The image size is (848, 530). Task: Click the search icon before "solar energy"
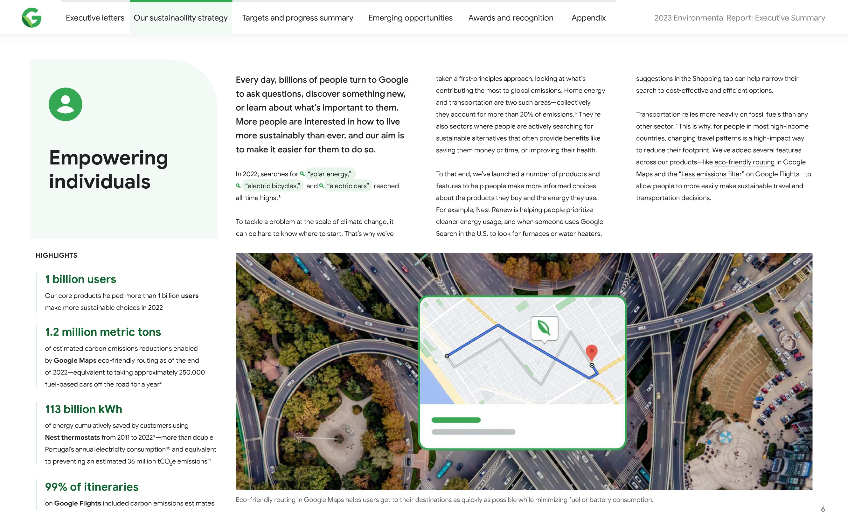[302, 174]
